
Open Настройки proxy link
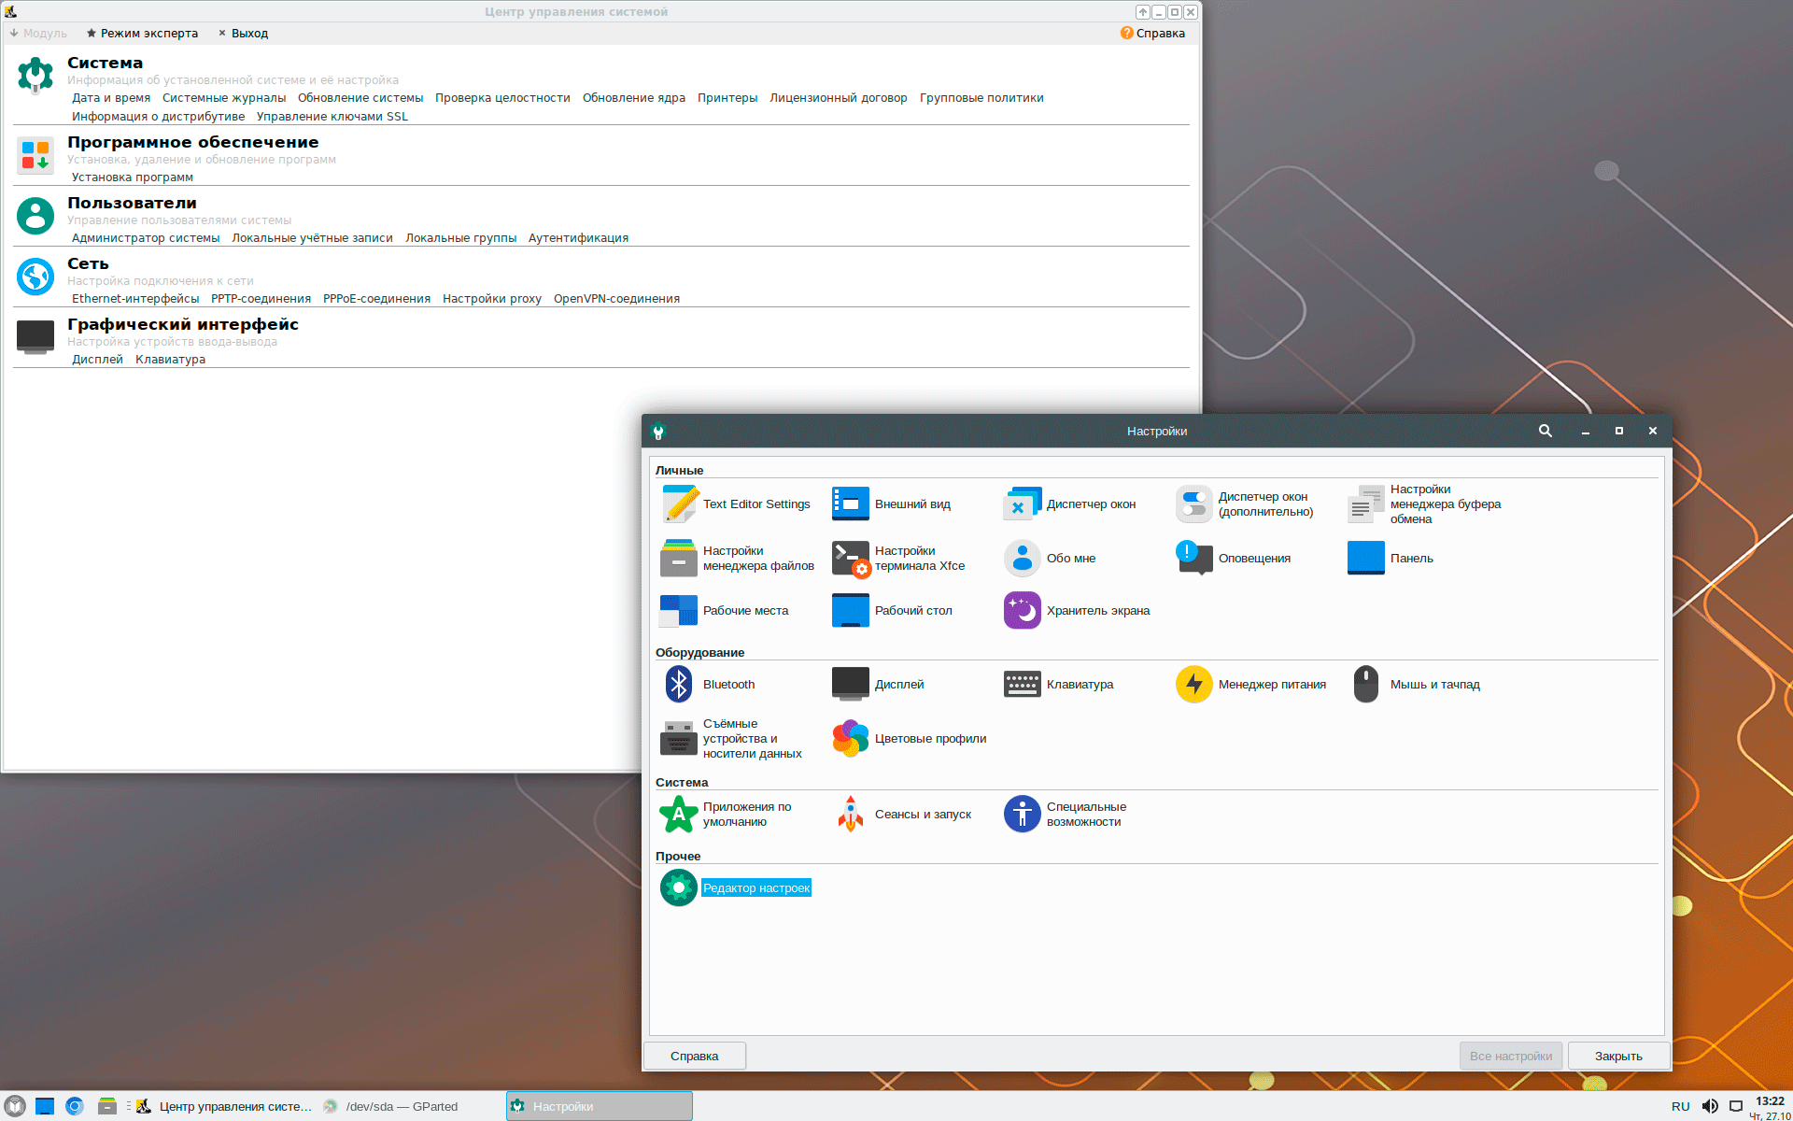491,299
